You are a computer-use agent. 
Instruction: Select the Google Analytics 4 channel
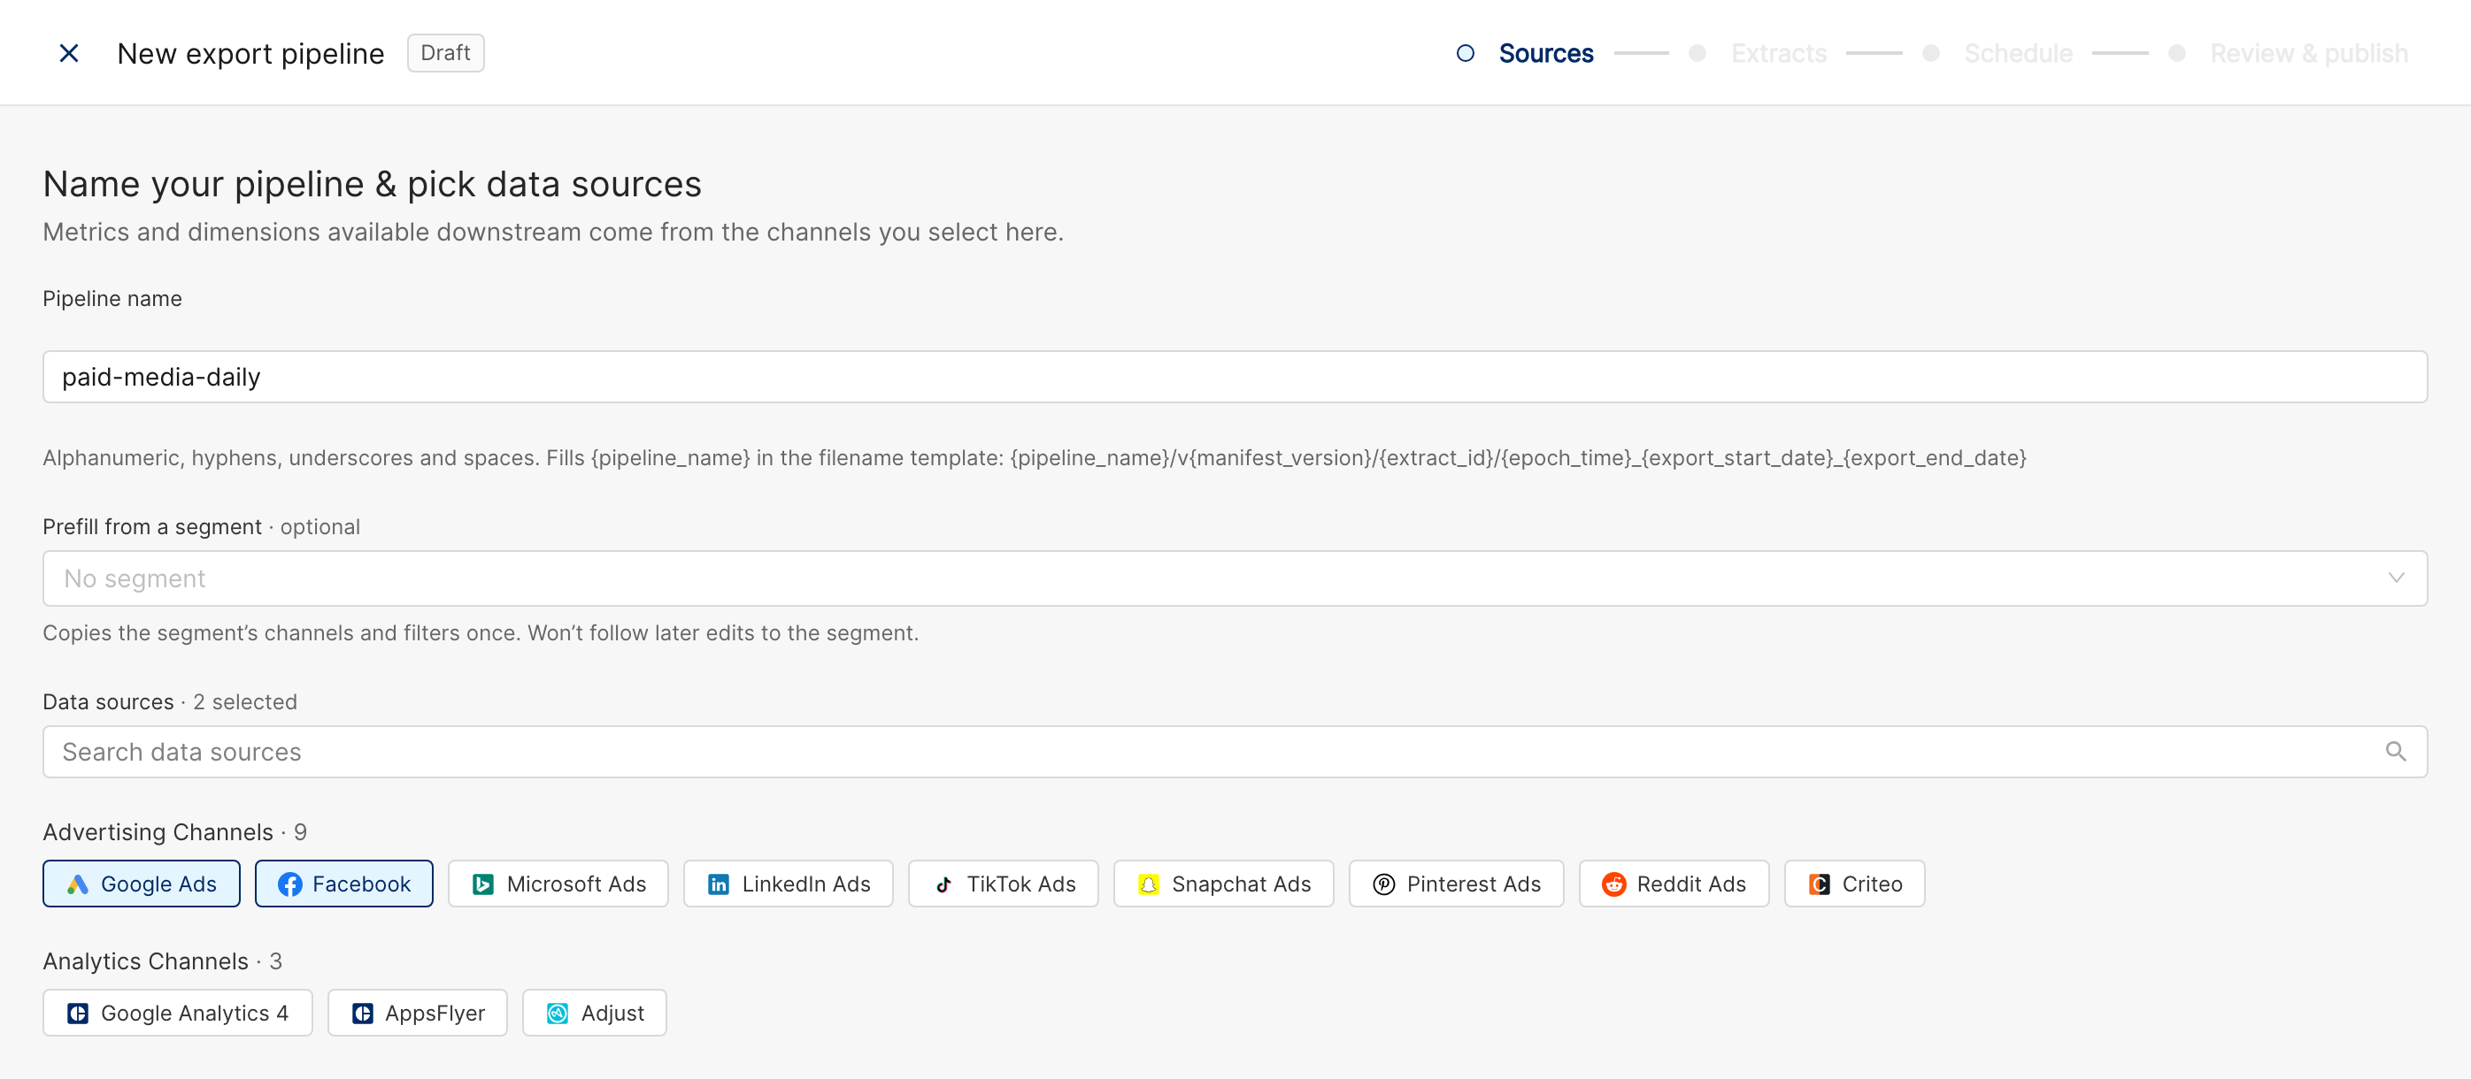178,1013
